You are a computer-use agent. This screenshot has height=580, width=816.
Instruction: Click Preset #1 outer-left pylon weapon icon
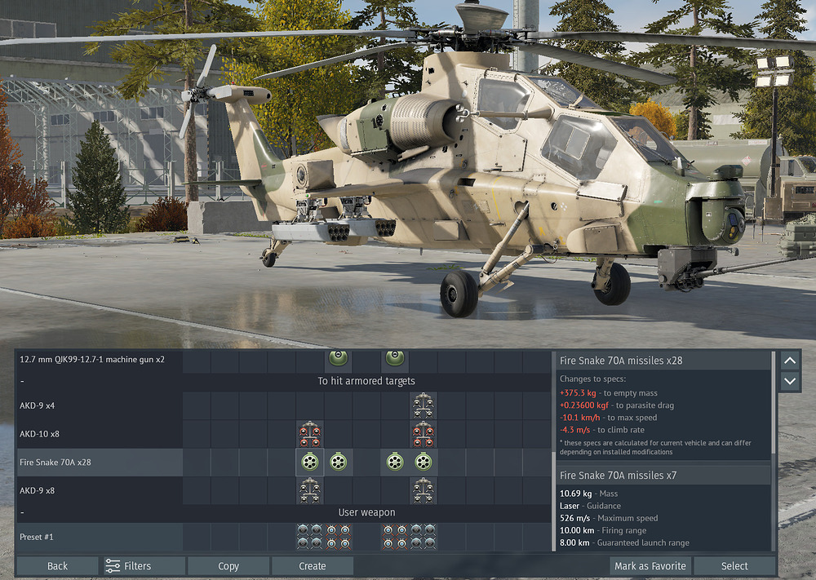pos(309,537)
